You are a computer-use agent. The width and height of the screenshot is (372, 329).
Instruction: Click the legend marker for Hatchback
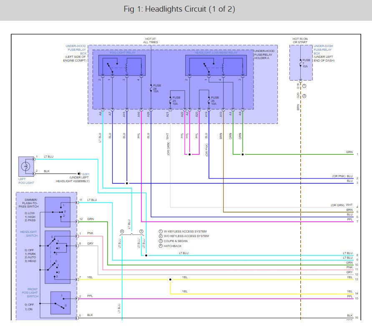tap(161, 246)
